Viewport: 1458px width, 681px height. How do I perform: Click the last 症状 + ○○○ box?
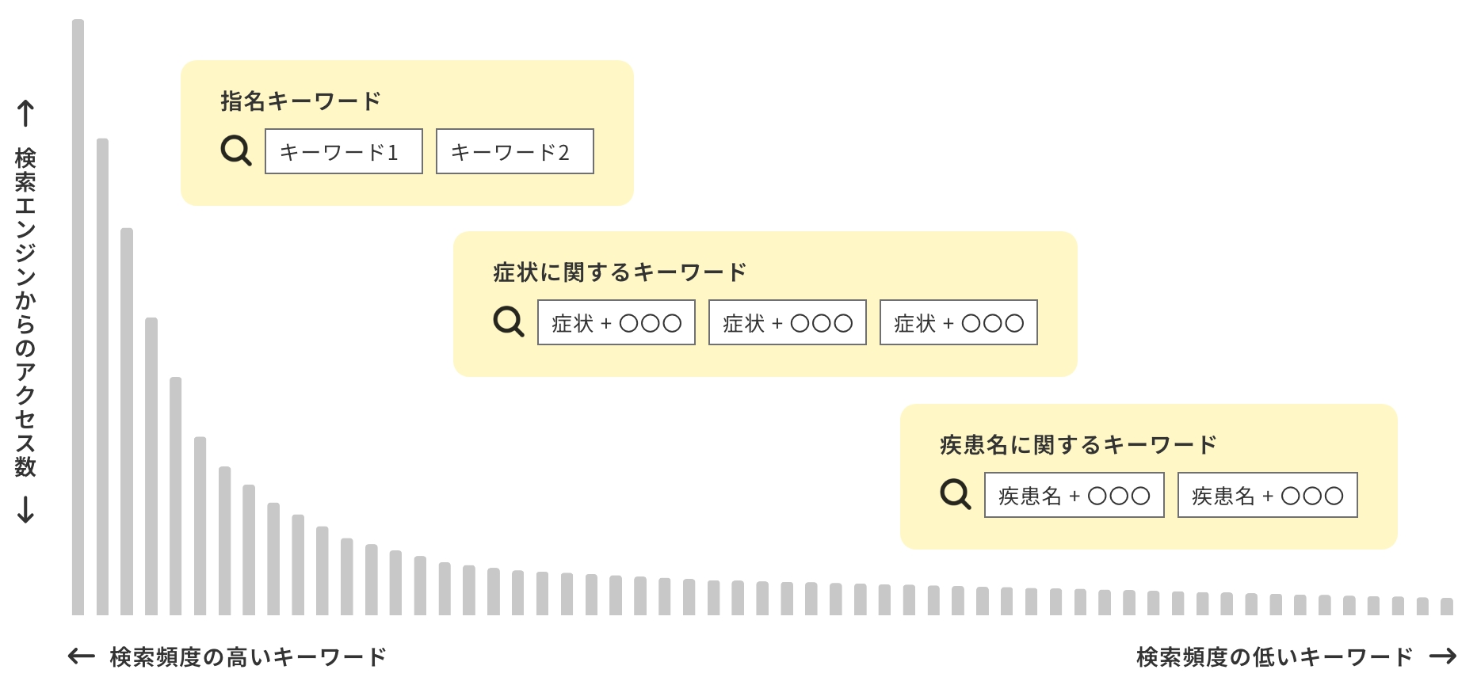pyautogui.click(x=959, y=322)
